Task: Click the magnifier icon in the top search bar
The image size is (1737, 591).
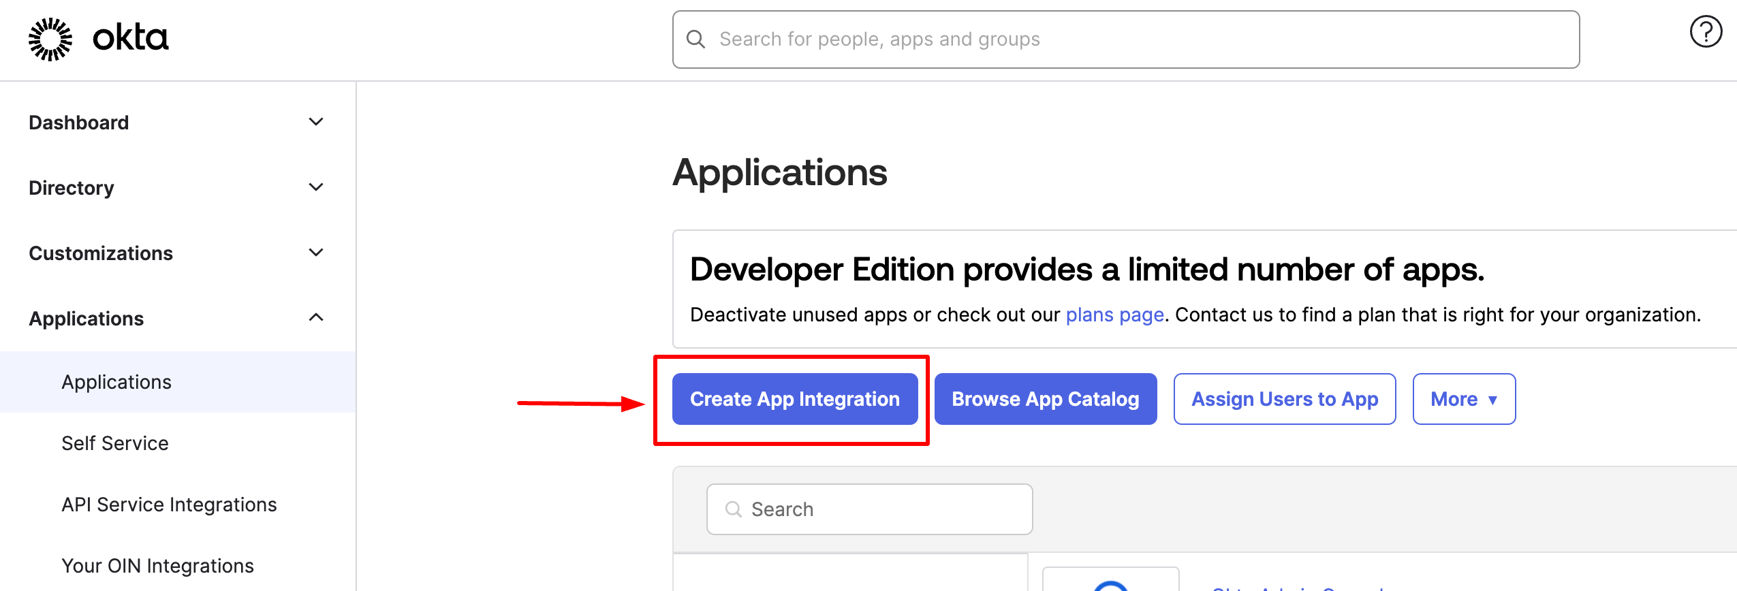Action: coord(695,39)
